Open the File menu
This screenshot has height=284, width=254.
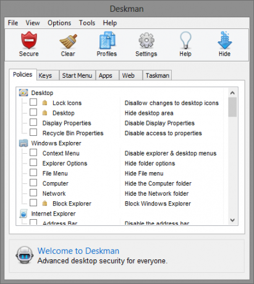pyautogui.click(x=13, y=23)
